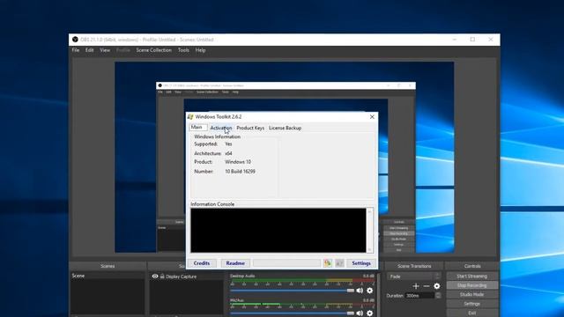Open the OBS File menu
Image resolution: width=564 pixels, height=317 pixels.
pos(76,50)
